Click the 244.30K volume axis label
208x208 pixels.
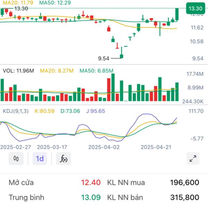click(193, 102)
